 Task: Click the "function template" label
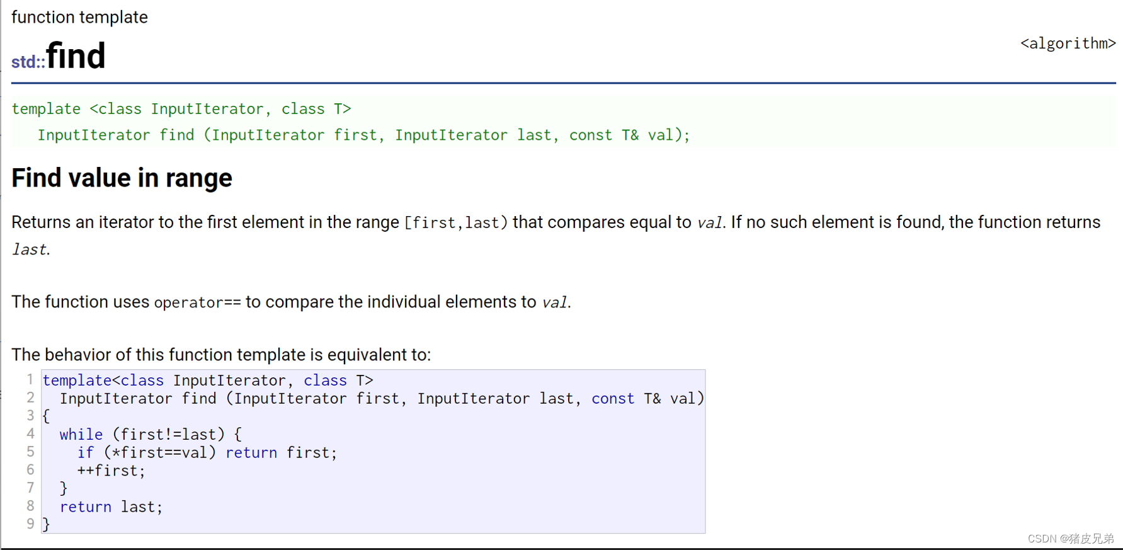point(79,17)
